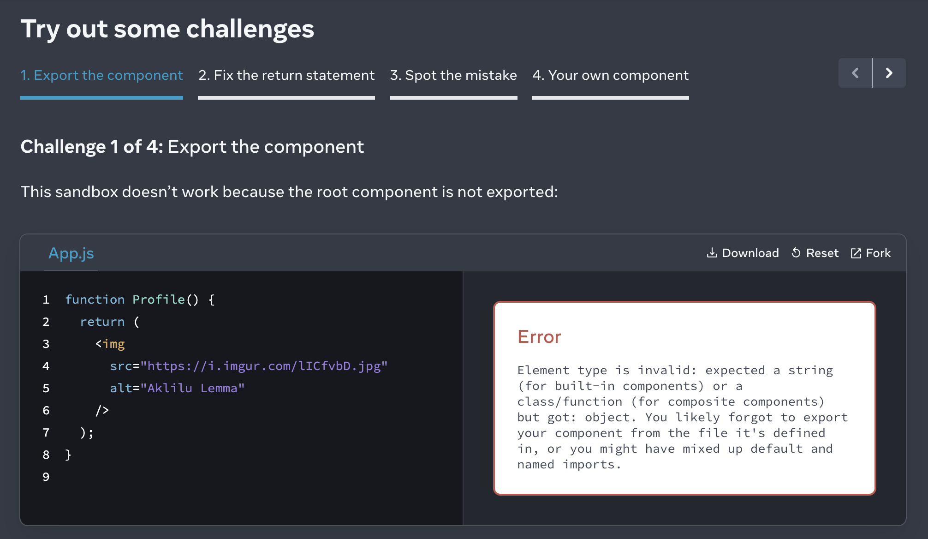
Task: Click the Download tray icon
Action: 712,253
